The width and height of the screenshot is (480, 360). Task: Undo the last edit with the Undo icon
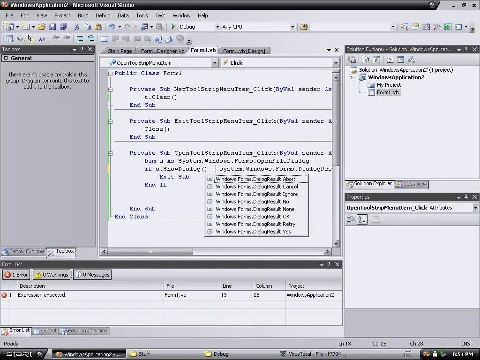112,27
